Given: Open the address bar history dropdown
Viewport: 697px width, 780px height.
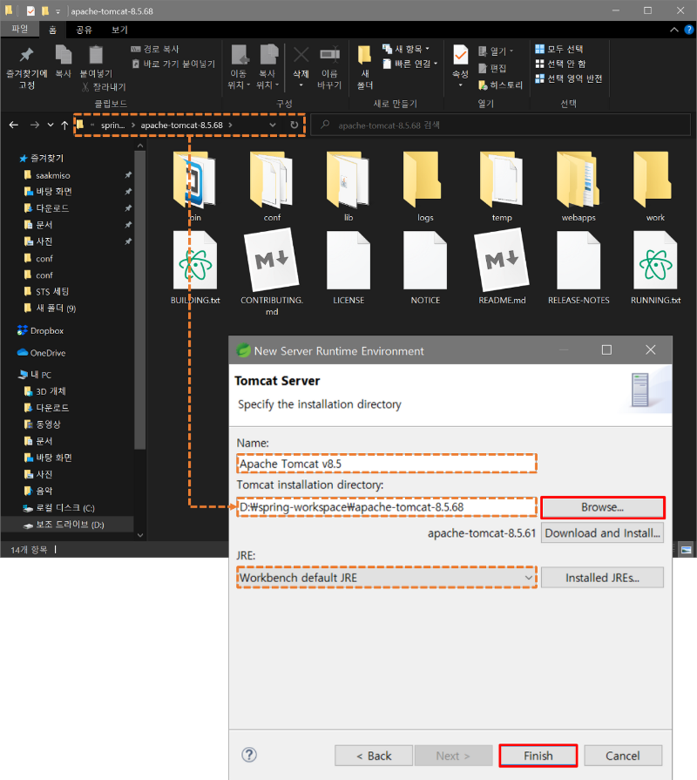Looking at the screenshot, I should 273,125.
